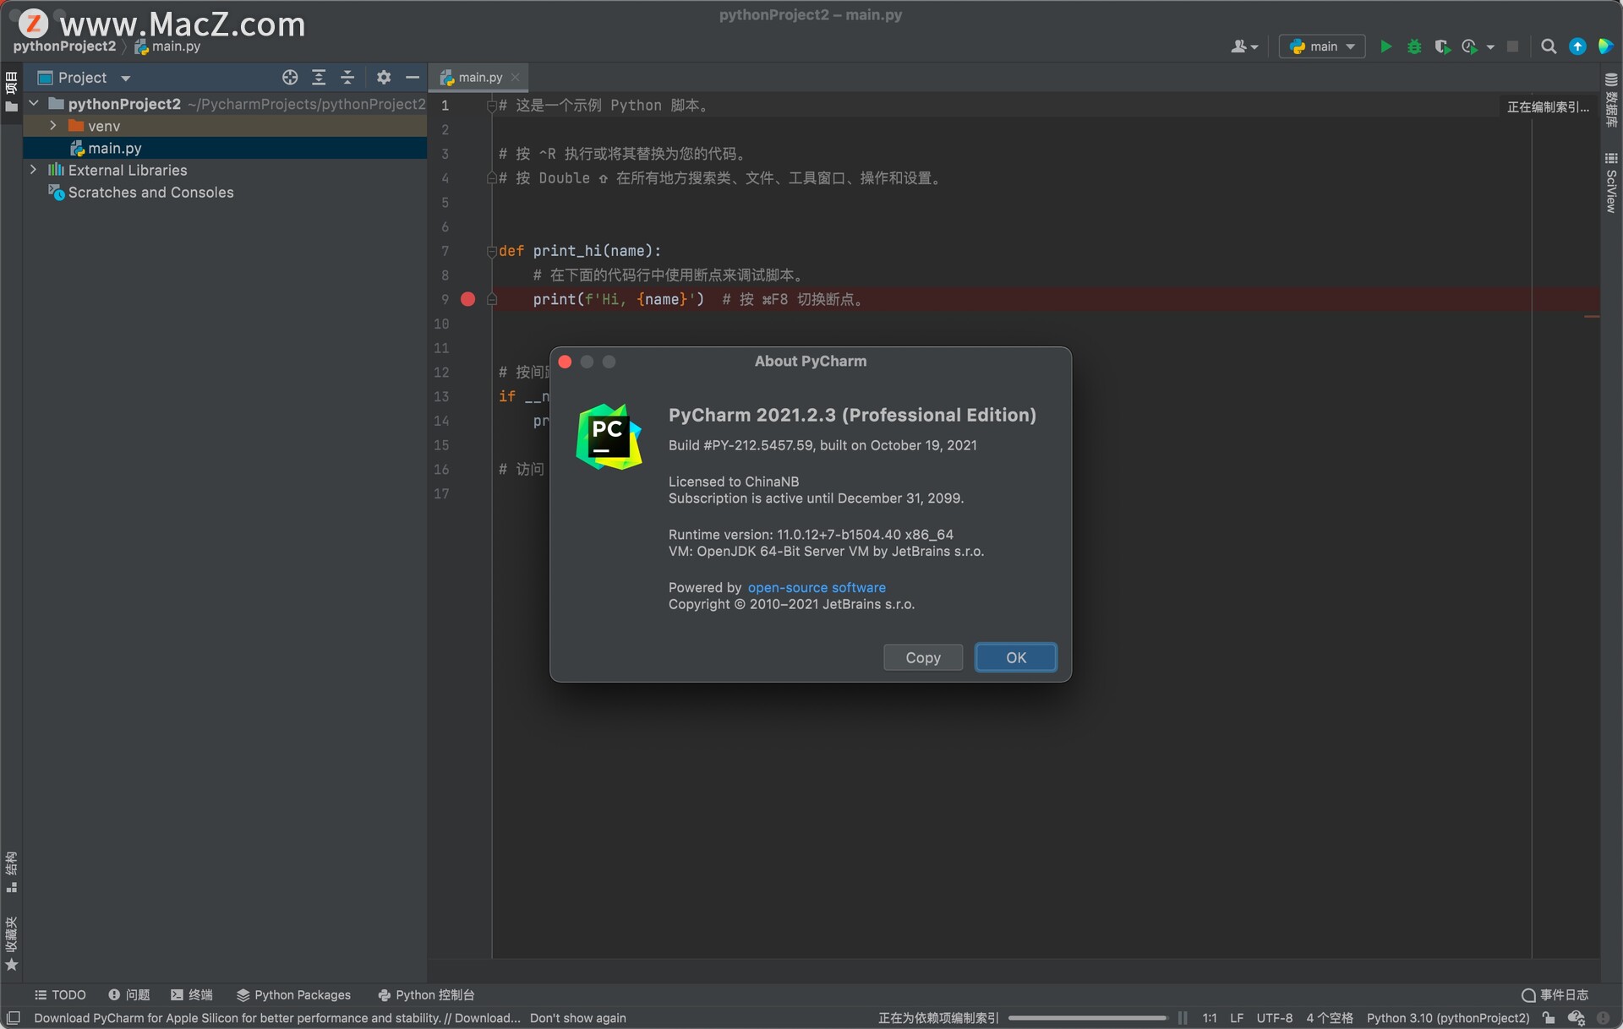The image size is (1623, 1029).
Task: Open the main run configuration dropdown
Action: (1322, 46)
